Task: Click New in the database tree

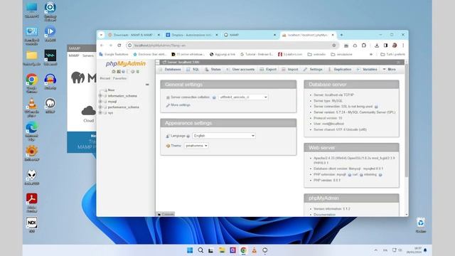Action: [x=111, y=90]
